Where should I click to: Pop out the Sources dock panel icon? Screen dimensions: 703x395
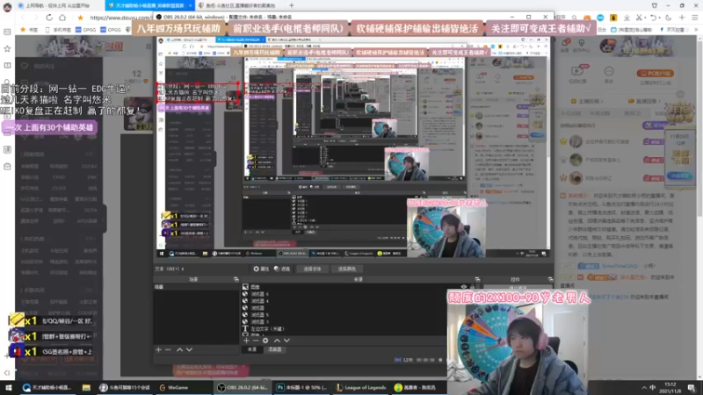(x=477, y=279)
